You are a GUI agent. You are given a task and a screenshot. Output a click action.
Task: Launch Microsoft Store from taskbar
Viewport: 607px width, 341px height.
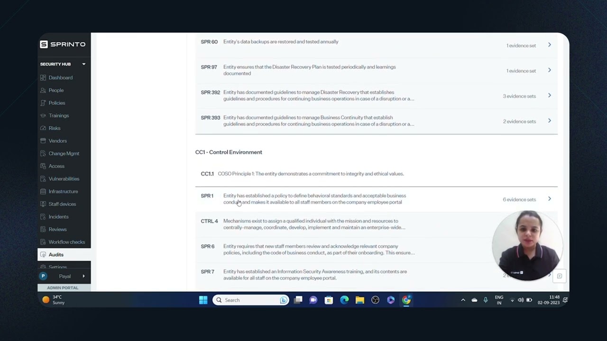tap(329, 300)
